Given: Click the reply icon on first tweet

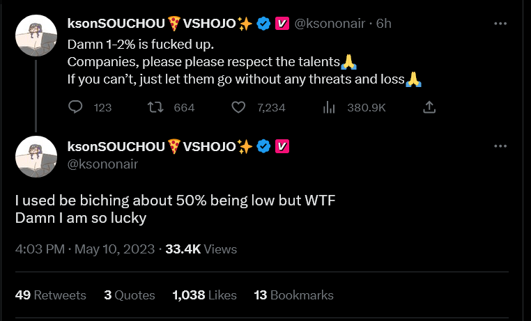Looking at the screenshot, I should point(77,107).
